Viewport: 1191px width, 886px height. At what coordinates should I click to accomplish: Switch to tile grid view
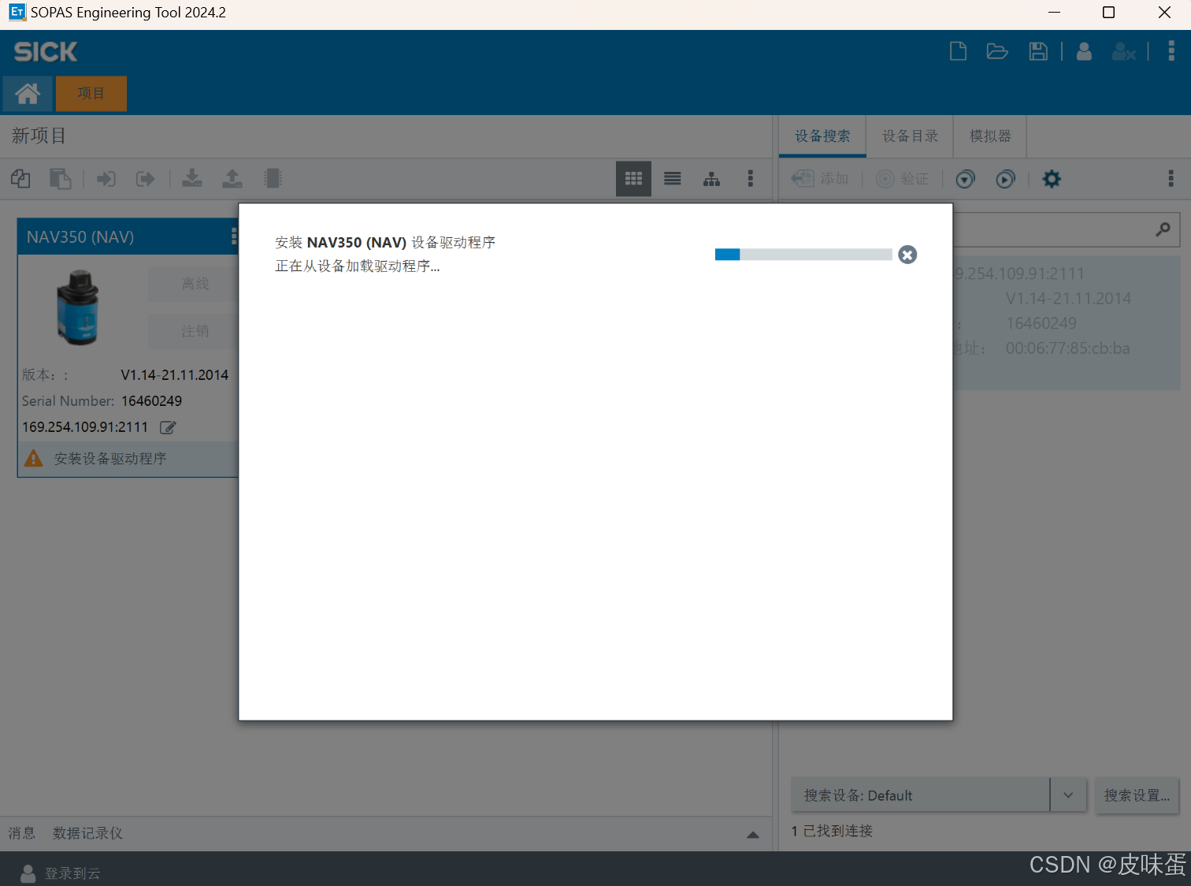[x=633, y=179]
